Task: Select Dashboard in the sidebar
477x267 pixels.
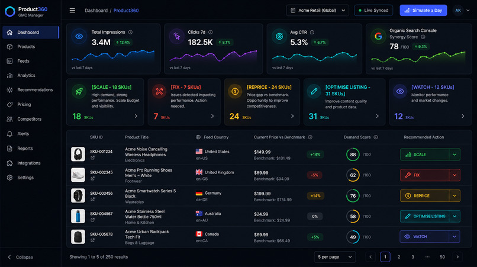Action: coord(30,33)
